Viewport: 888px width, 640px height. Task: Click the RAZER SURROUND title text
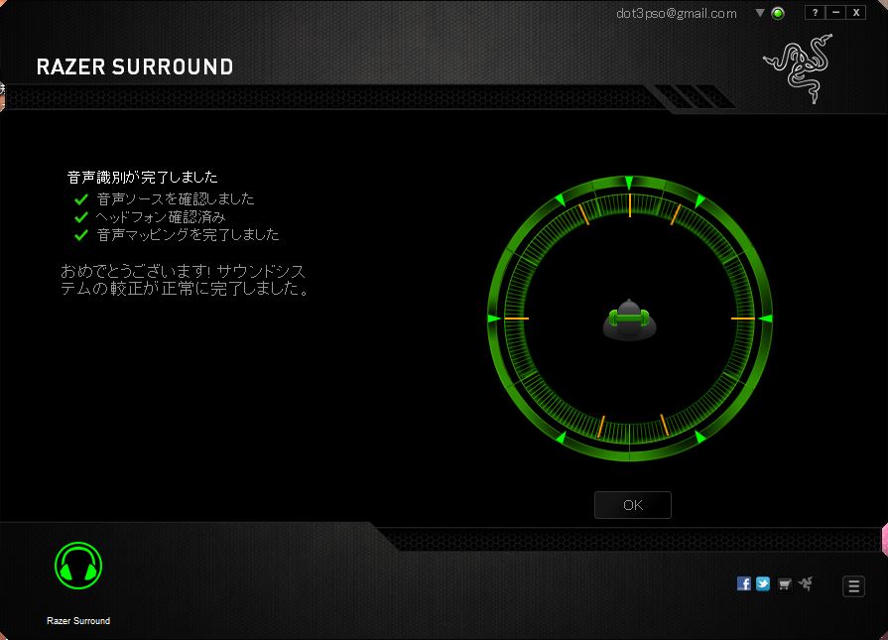pyautogui.click(x=135, y=66)
